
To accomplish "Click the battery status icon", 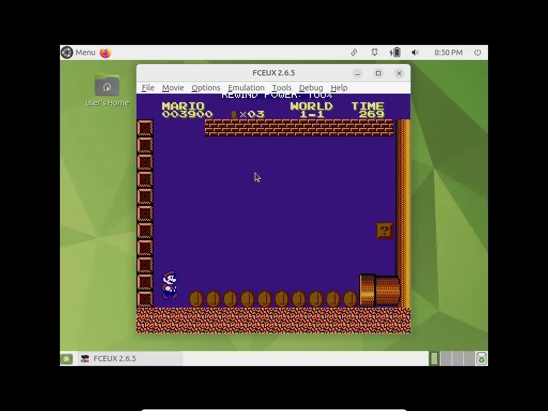I will point(395,52).
